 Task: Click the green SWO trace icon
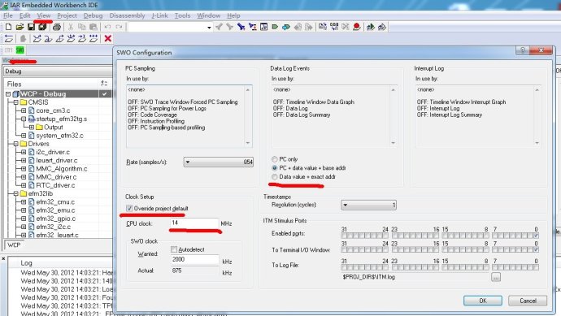click(x=20, y=50)
